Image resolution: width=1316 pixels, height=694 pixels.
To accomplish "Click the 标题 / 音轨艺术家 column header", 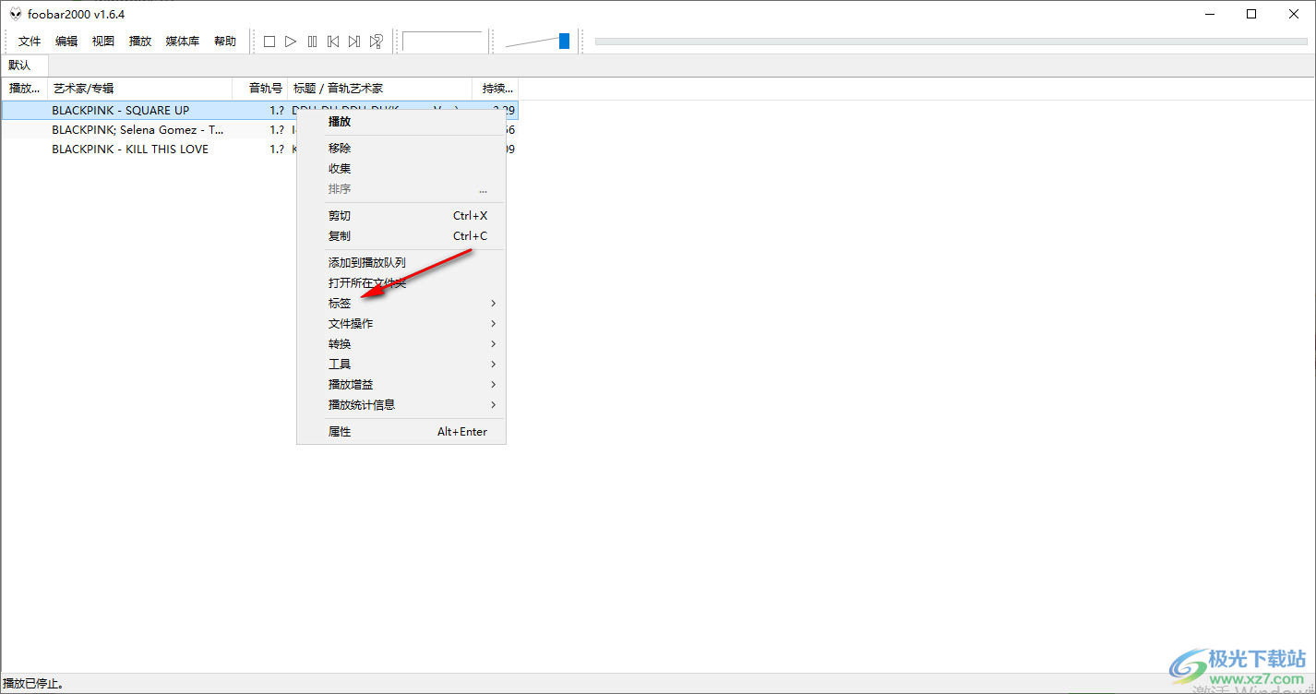I will [380, 89].
